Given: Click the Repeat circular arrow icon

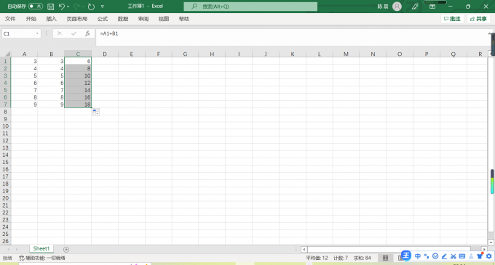Looking at the screenshot, I should 91,7.
